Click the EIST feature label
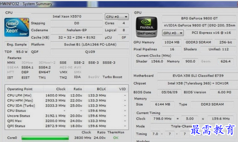The height and width of the screenshot is (142, 238). (25, 77)
